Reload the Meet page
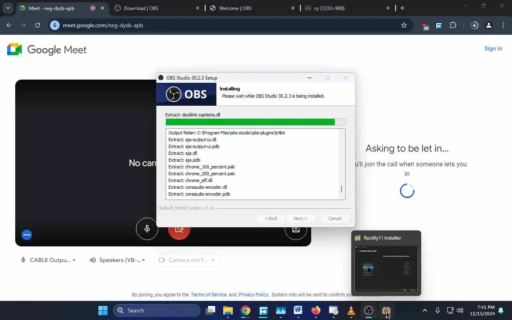Screen dimensions: 512x320 coord(38,25)
